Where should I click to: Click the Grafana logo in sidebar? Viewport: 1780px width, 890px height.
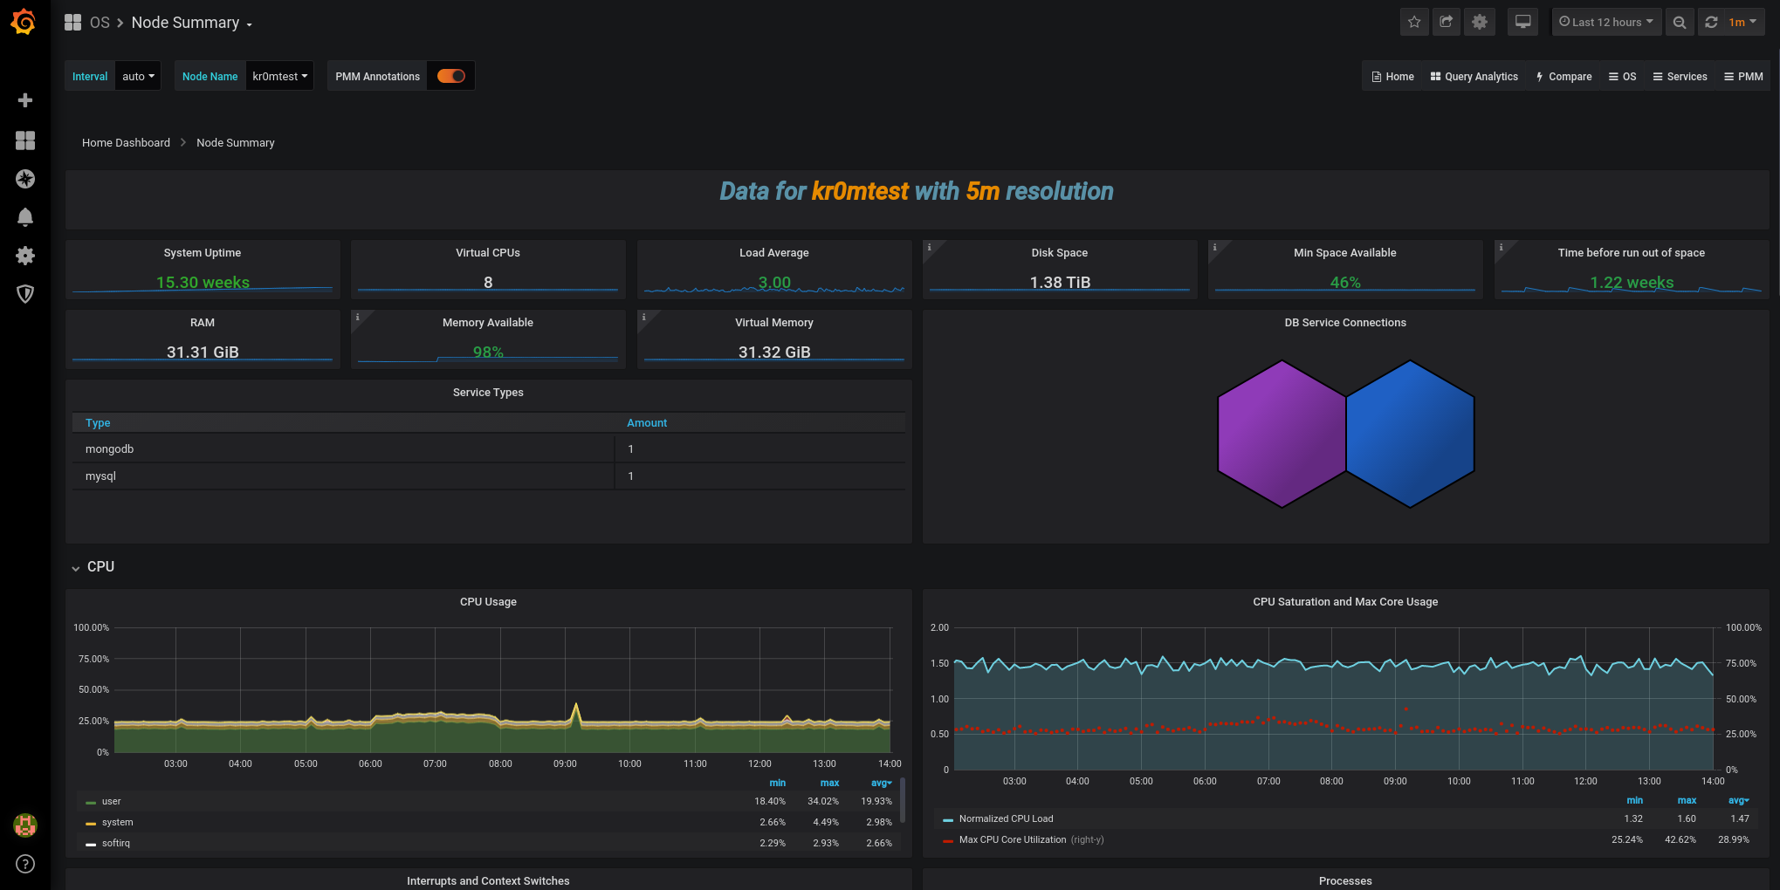click(x=24, y=23)
